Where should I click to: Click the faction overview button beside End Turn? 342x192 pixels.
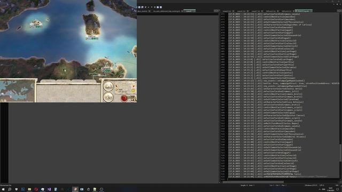(132, 98)
